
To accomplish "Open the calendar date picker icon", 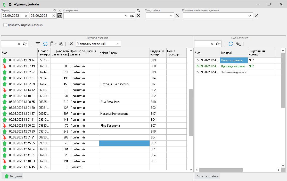I will pyautogui.click(x=60, y=16).
